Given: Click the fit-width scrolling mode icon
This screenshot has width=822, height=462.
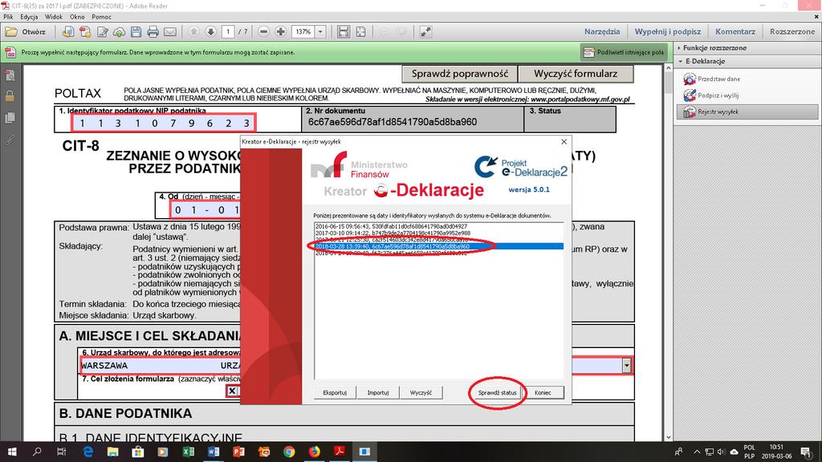Looking at the screenshot, I should coord(344,32).
